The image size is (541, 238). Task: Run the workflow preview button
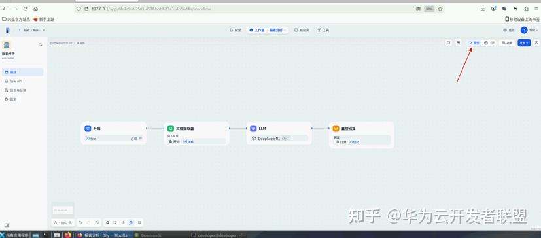point(474,42)
